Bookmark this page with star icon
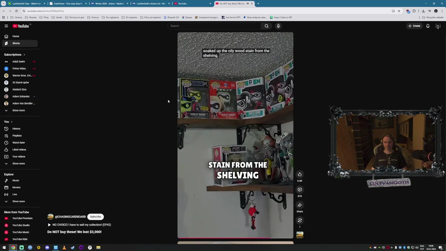Viewport: 446px width, 251px height. point(399,11)
